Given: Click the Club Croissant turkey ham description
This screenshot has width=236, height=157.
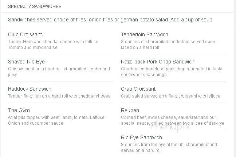Looking at the screenshot, I should click(54, 45).
